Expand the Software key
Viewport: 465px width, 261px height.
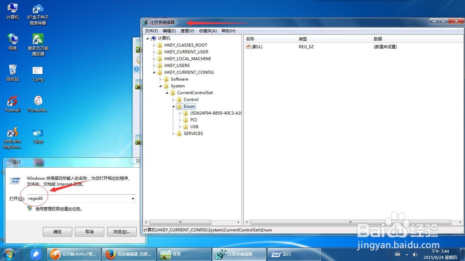(x=160, y=79)
